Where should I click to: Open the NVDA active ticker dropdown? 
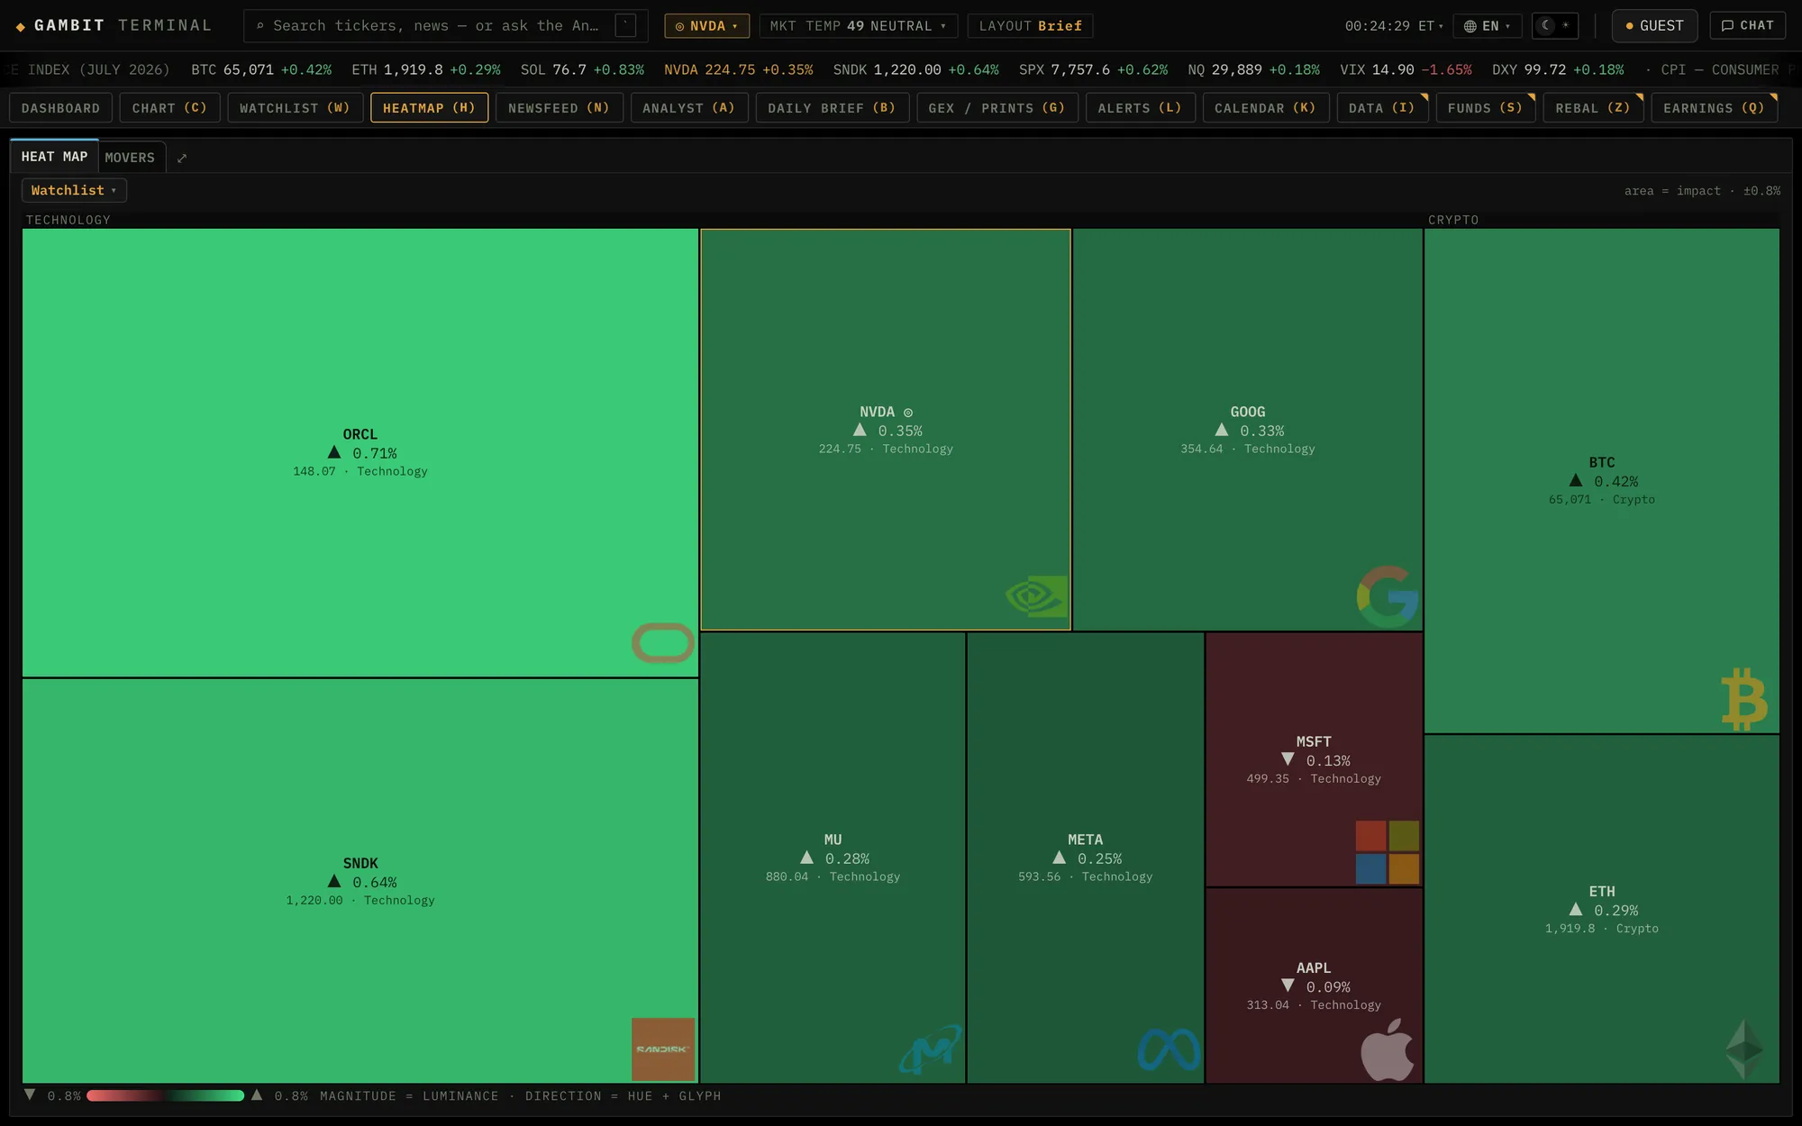click(x=706, y=26)
